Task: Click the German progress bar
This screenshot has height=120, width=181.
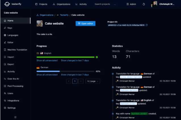Action: point(66,71)
